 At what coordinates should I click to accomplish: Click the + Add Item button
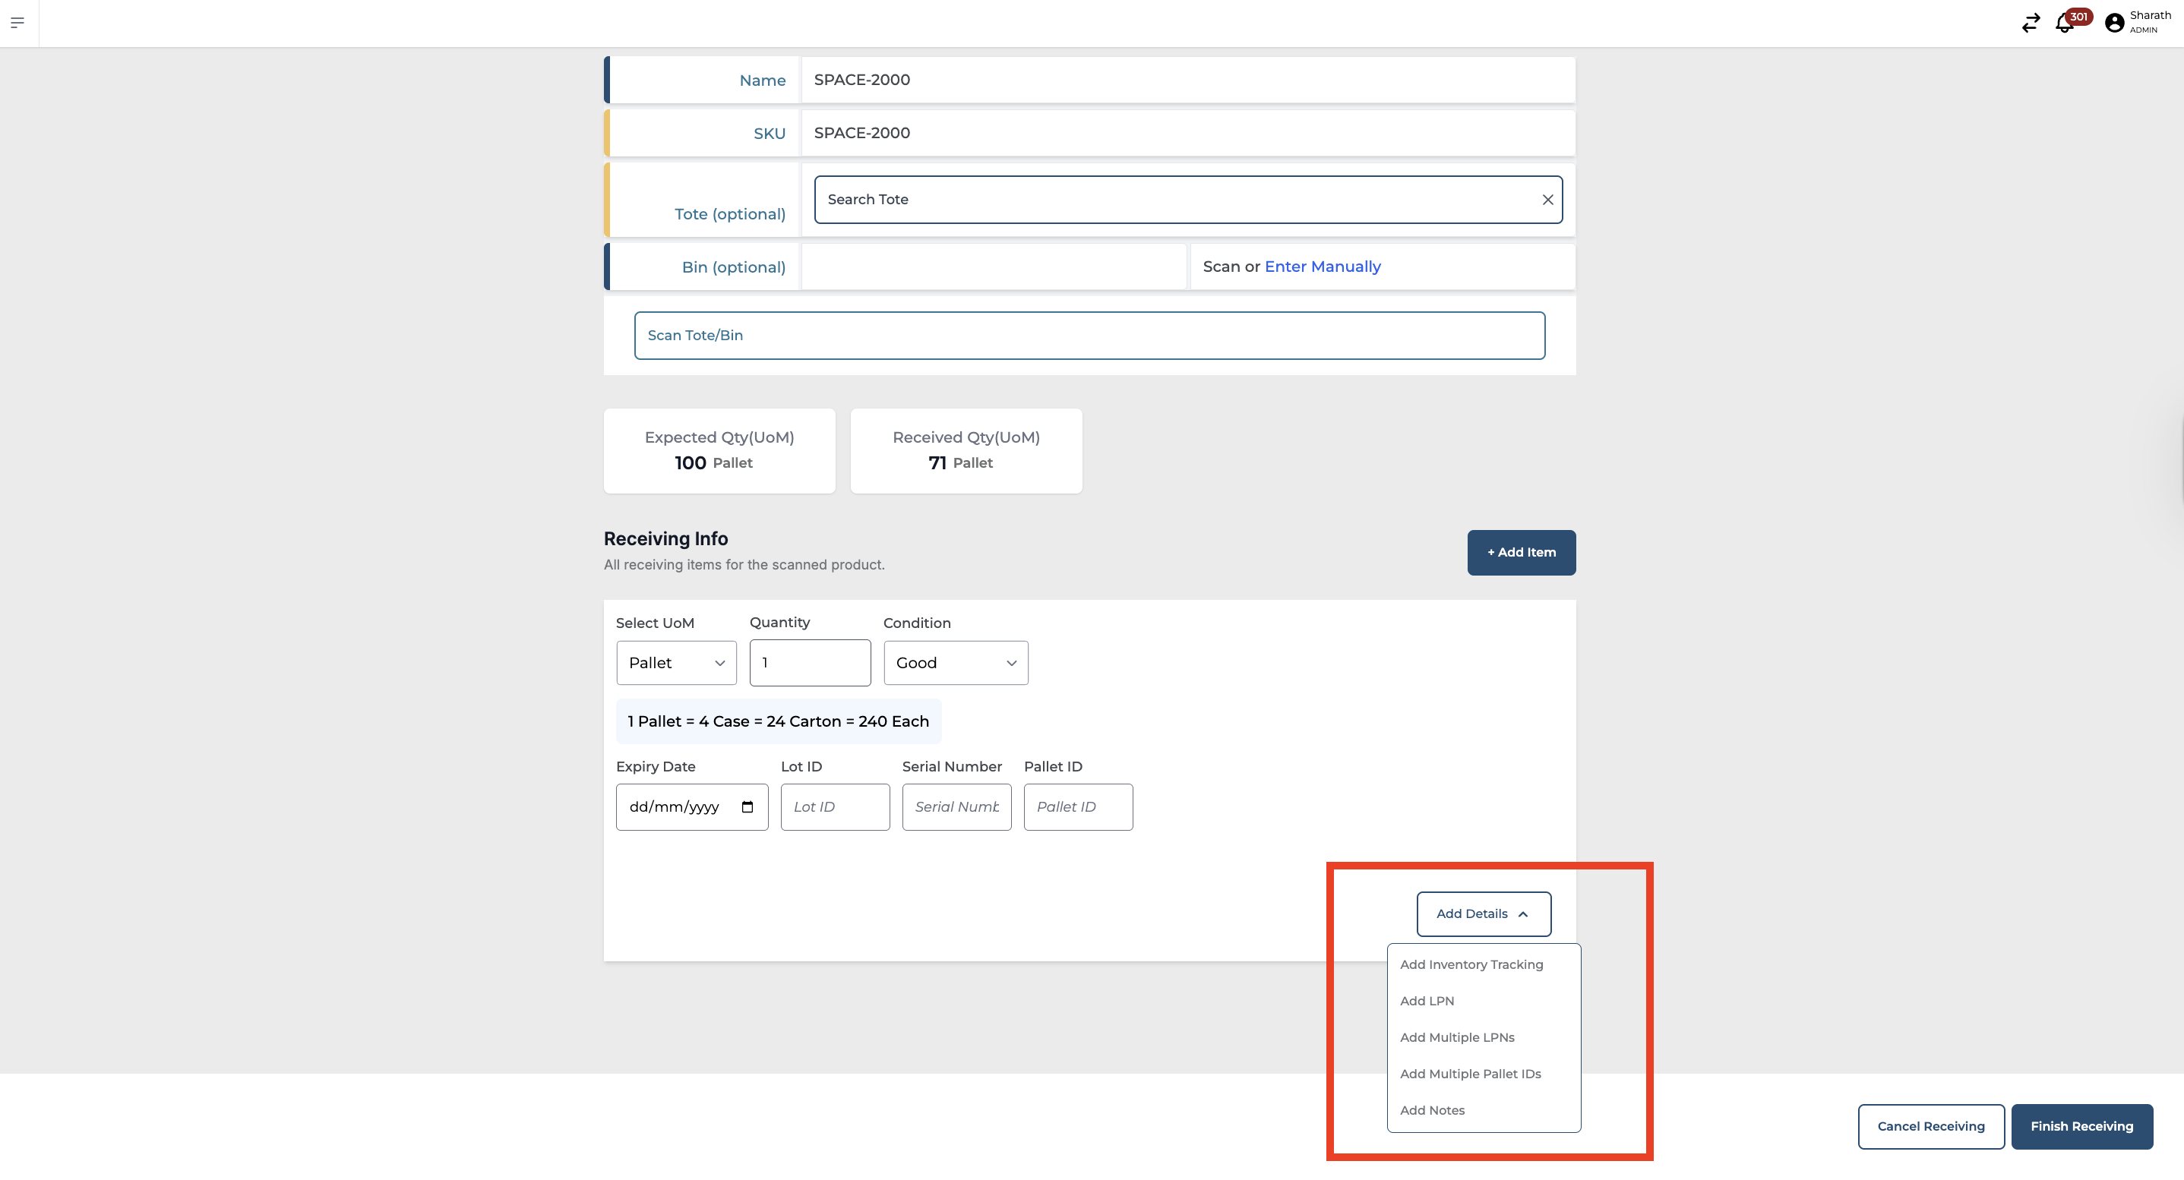[x=1521, y=553]
